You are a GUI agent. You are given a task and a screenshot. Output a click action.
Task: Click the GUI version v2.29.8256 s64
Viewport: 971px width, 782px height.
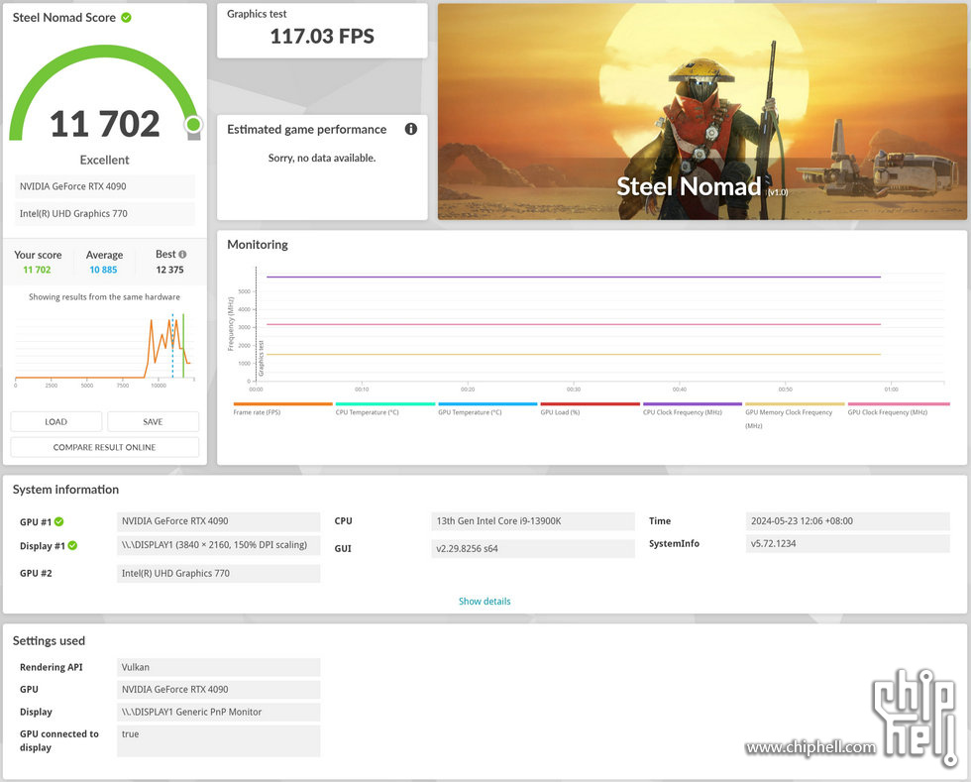coord(533,548)
